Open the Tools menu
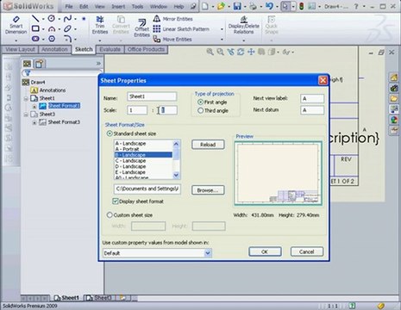 [x=137, y=6]
